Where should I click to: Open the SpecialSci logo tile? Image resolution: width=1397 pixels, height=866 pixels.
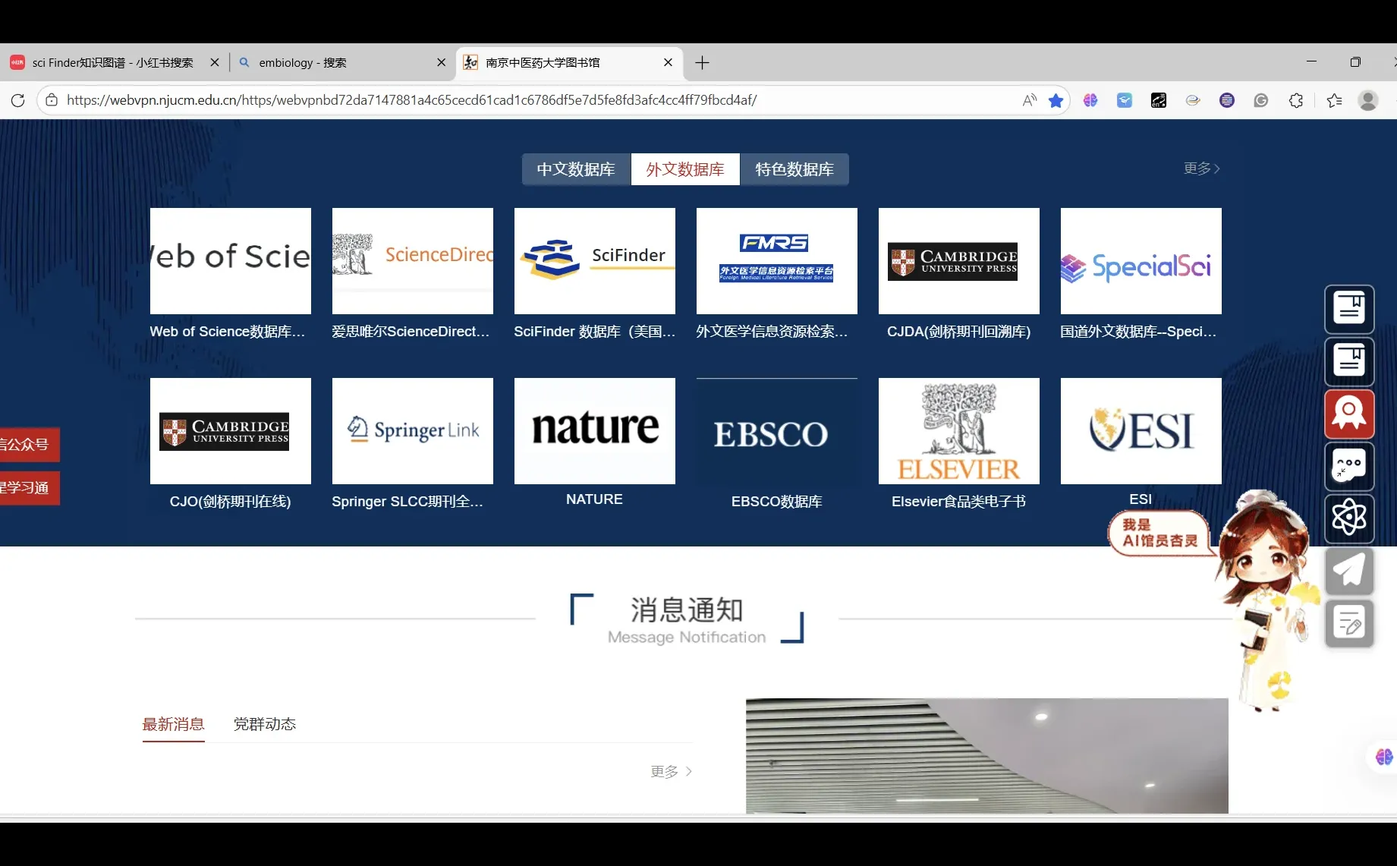pyautogui.click(x=1141, y=261)
